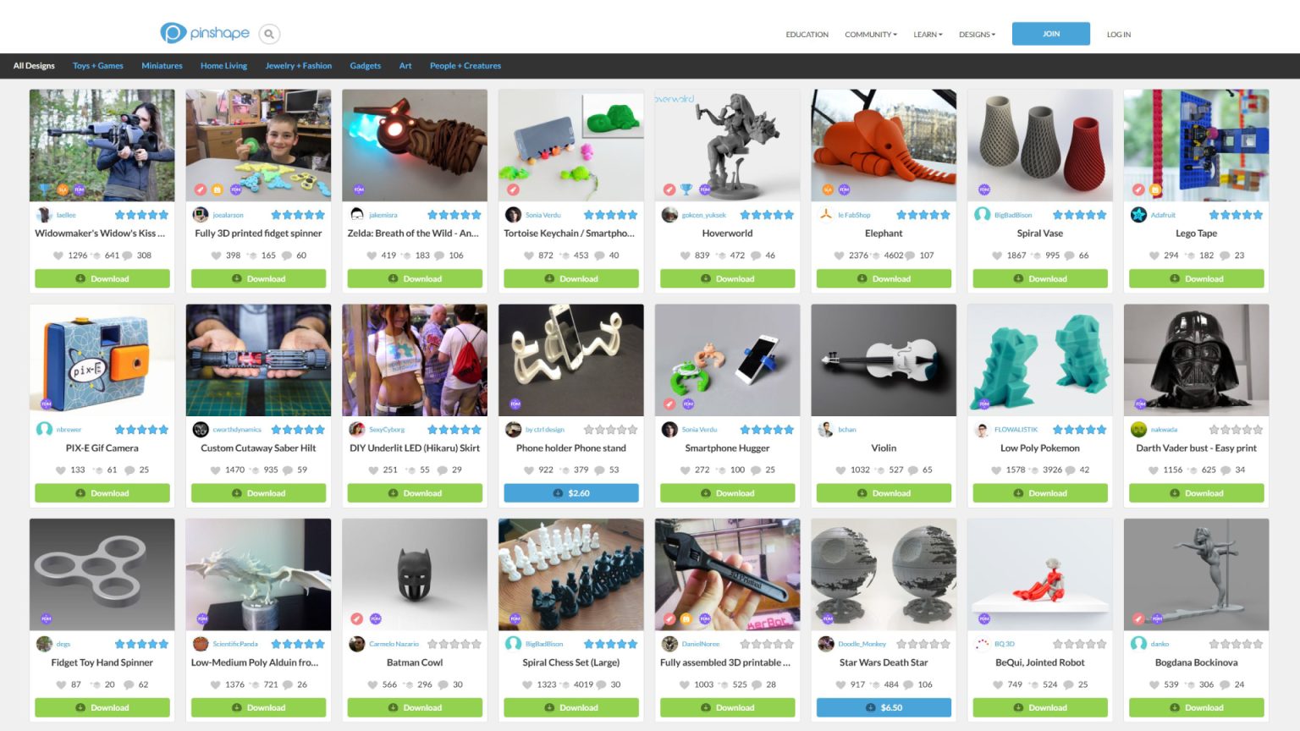This screenshot has width=1300, height=731.
Task: Open the search magnifier icon
Action: [268, 34]
